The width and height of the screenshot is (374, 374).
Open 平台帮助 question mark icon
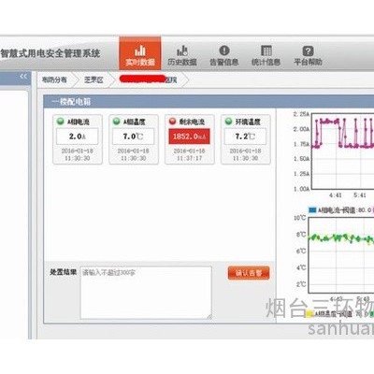coord(308,50)
